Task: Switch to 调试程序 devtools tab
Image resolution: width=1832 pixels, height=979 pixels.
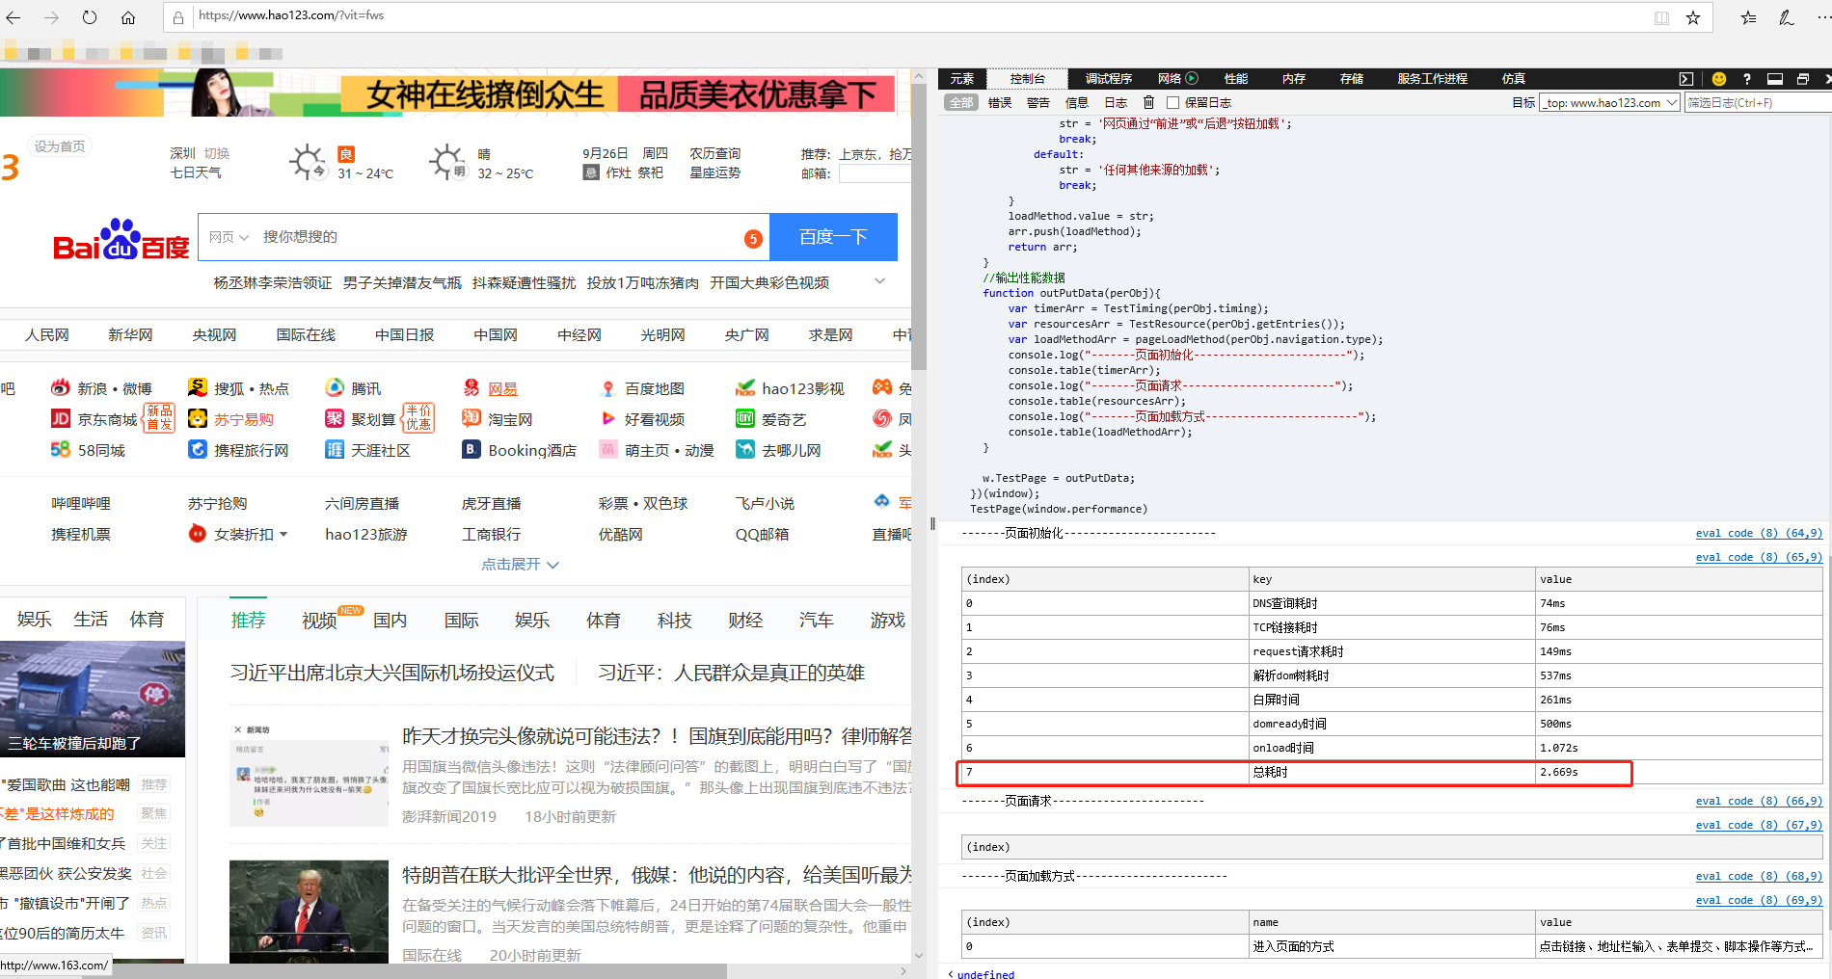Action: tap(1109, 79)
